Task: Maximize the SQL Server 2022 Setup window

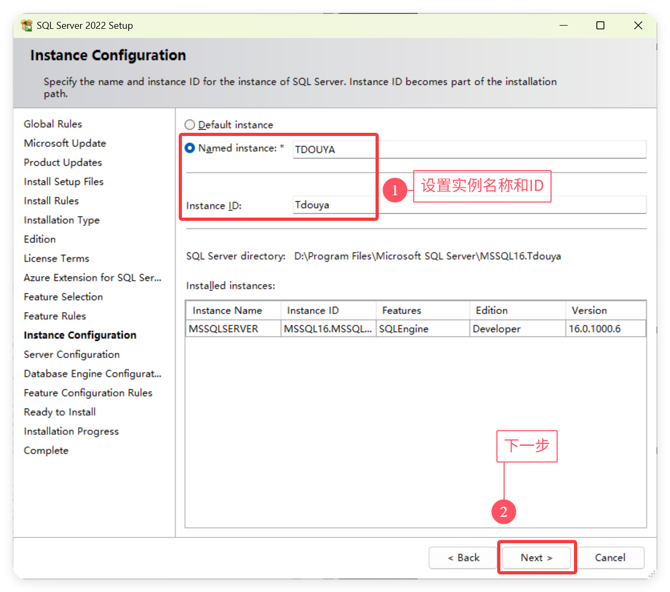Action: tap(600, 25)
